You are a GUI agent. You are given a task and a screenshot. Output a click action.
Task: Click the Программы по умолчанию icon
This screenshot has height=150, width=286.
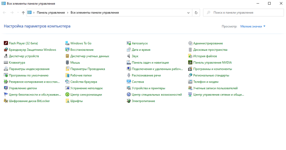tap(6, 75)
